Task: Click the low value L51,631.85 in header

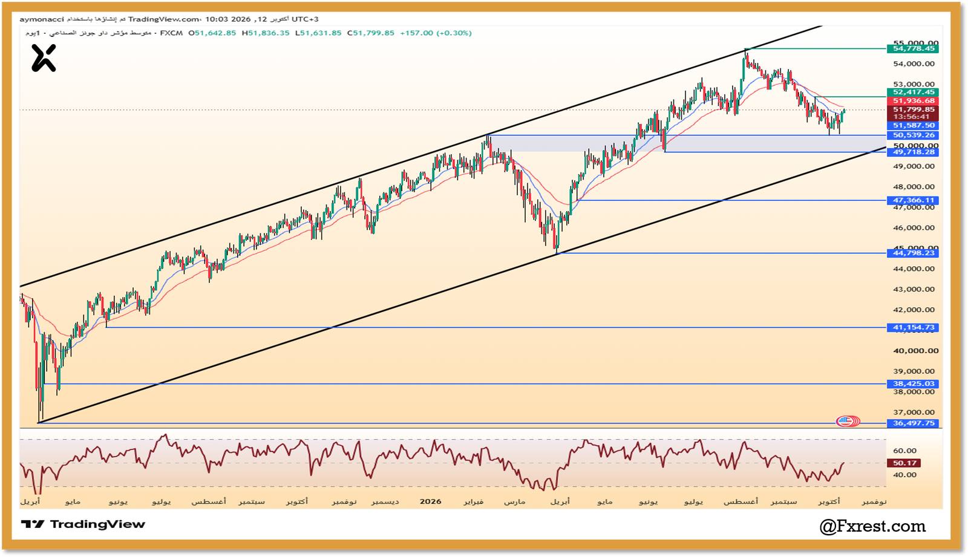Action: point(318,33)
